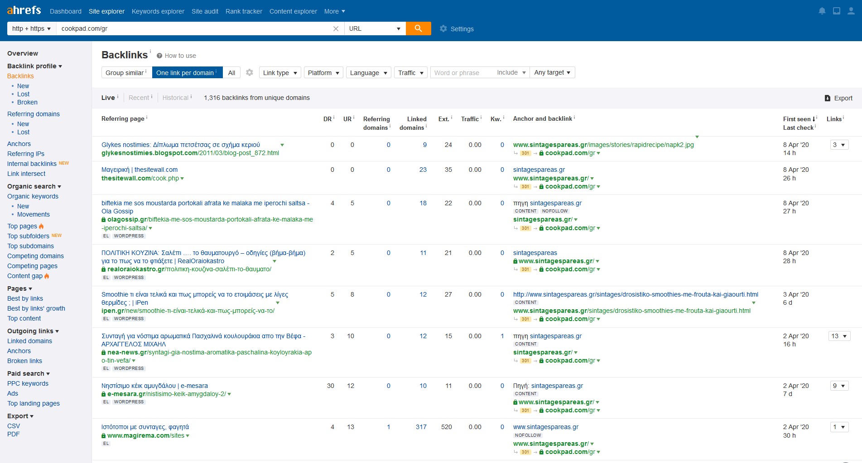This screenshot has width=862, height=463.
Task: Switch to Live backlinks index
Action: 108,98
